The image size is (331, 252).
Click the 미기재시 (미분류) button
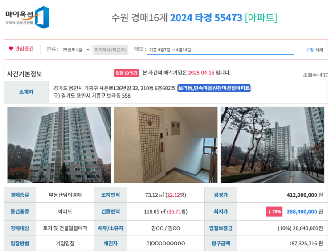[x=110, y=49]
